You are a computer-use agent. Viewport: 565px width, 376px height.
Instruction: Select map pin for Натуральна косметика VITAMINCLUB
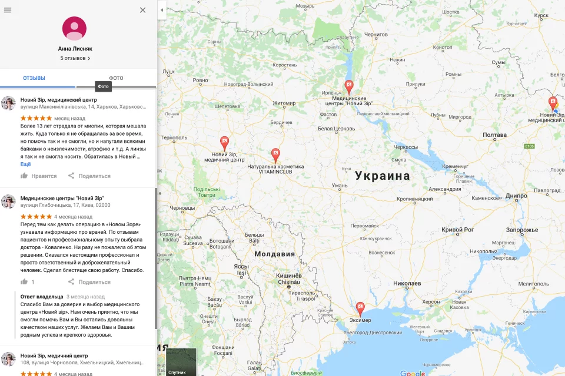click(275, 156)
